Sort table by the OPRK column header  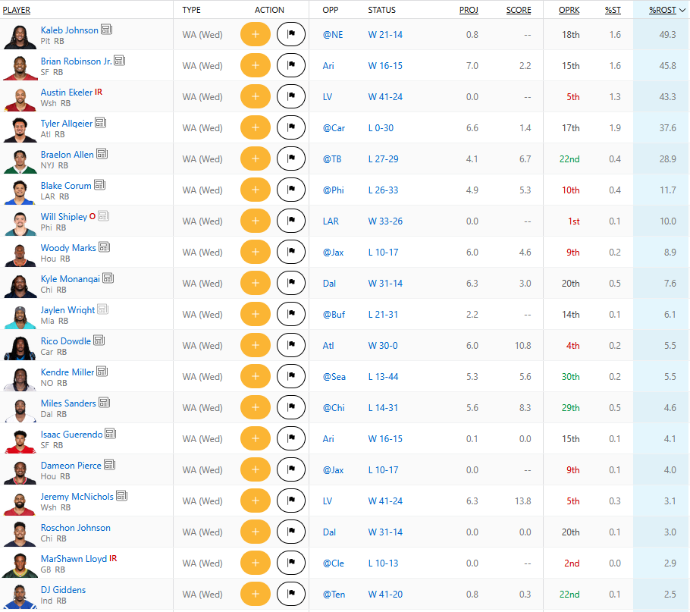569,10
